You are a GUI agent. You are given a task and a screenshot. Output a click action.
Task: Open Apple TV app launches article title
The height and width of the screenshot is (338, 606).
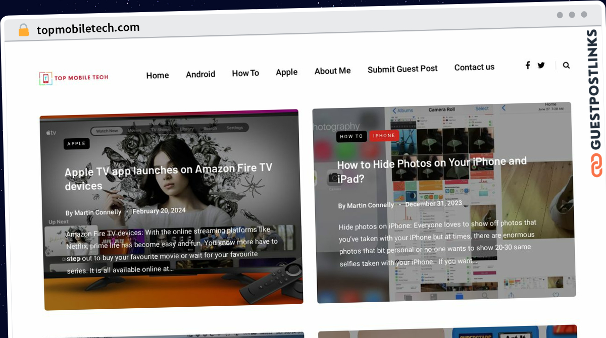pos(168,177)
